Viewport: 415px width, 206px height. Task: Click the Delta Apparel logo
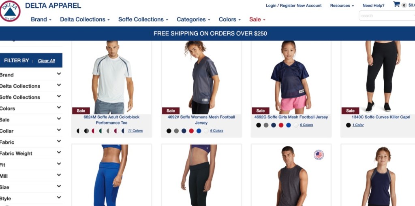tap(10, 11)
